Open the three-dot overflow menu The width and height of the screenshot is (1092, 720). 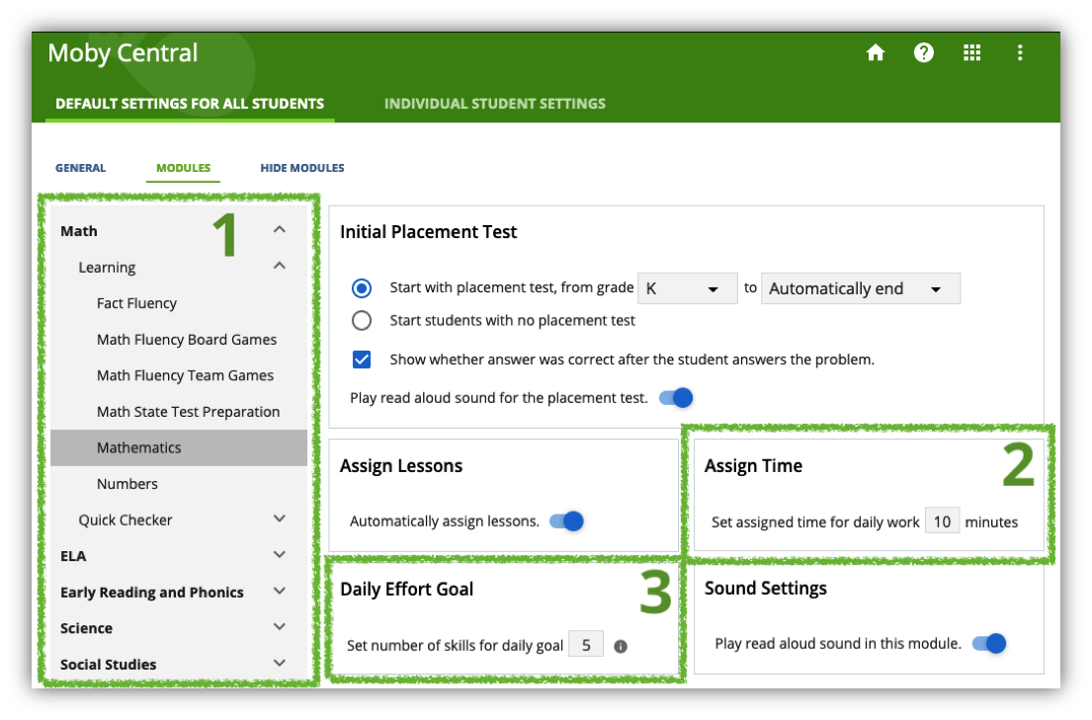1020,52
